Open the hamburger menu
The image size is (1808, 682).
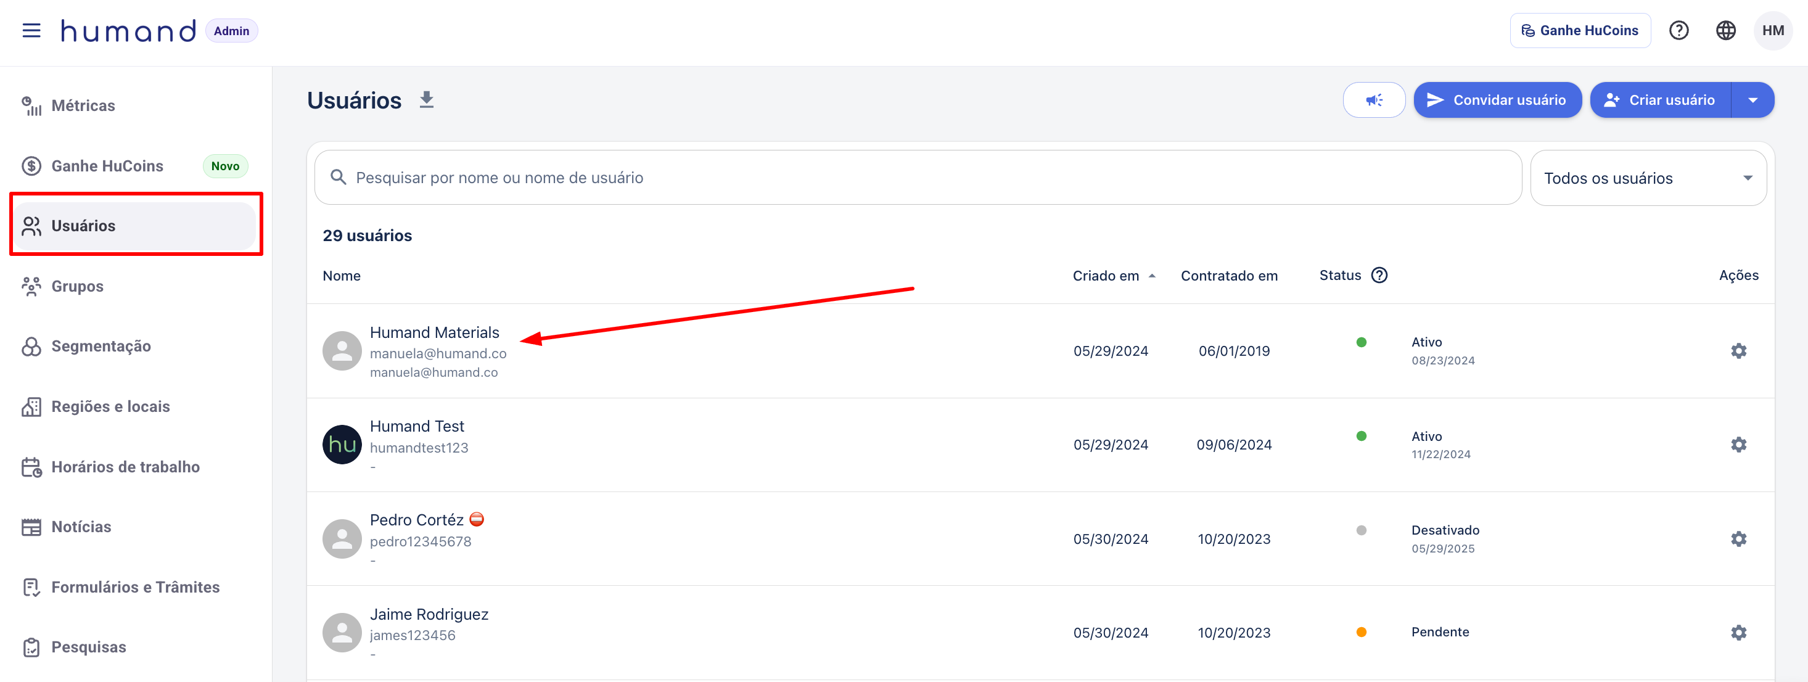[31, 31]
